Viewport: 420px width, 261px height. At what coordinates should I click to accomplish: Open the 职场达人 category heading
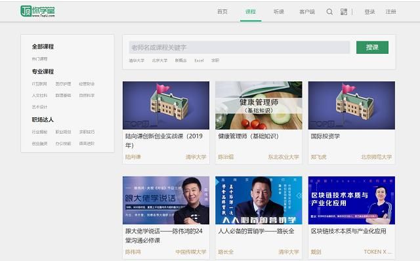tap(43, 119)
